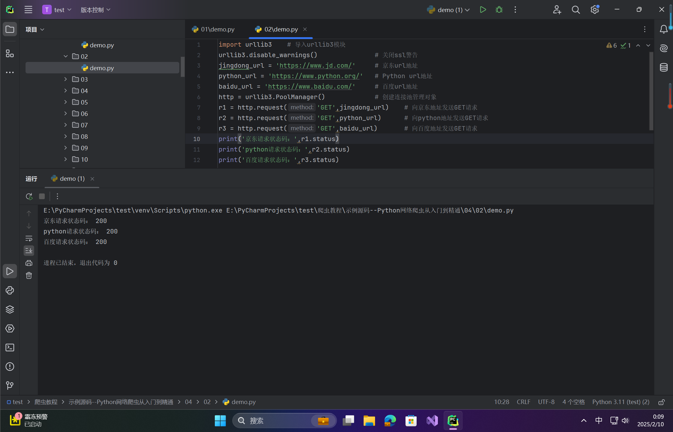
Task: Collapse the 02 folder in project tree
Action: [x=65, y=56]
